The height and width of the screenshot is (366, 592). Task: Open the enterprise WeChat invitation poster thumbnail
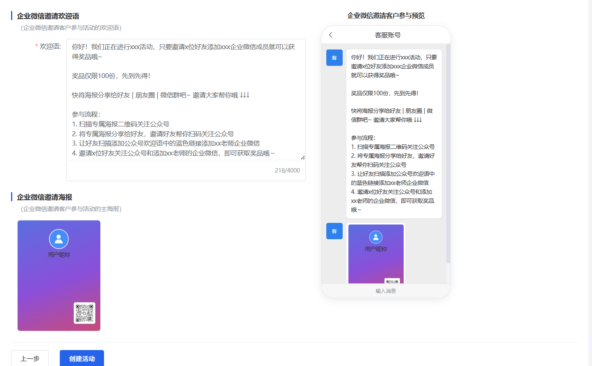pyautogui.click(x=59, y=276)
